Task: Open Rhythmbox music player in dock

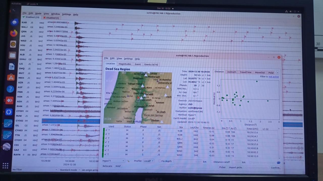Action: click(13, 44)
